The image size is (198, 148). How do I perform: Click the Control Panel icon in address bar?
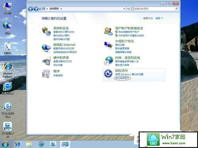(44, 9)
